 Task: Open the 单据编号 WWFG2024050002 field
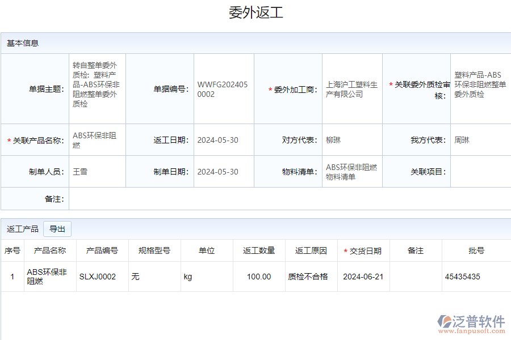[x=223, y=87]
